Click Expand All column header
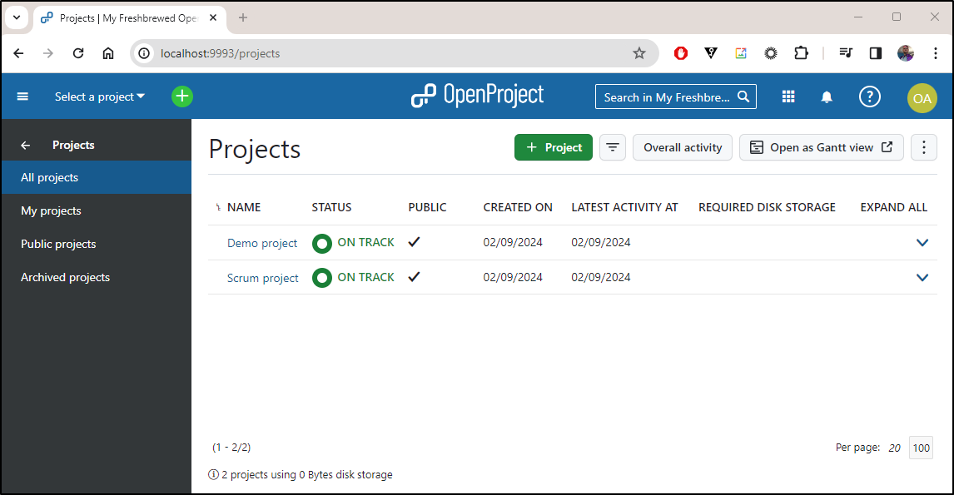Viewport: 954px width, 495px height. 894,207
